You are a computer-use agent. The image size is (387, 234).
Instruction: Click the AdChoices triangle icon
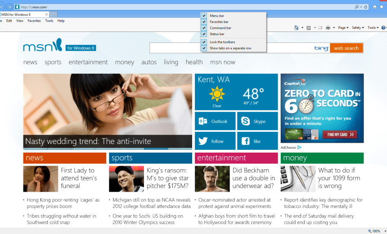299,147
